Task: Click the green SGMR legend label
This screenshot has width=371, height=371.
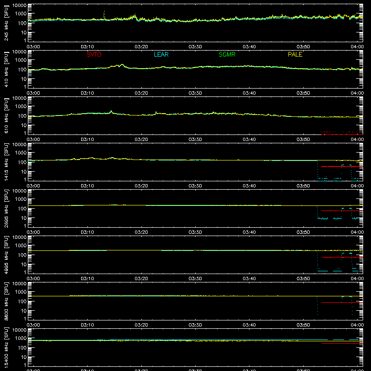Action: coord(227,54)
